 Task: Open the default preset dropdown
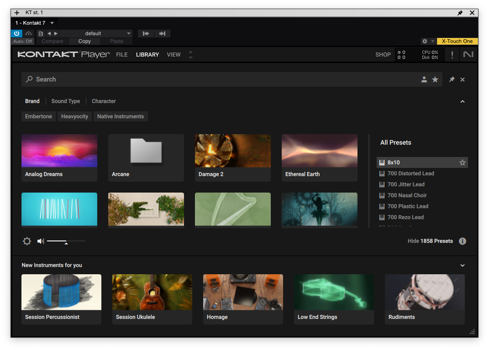(x=96, y=33)
